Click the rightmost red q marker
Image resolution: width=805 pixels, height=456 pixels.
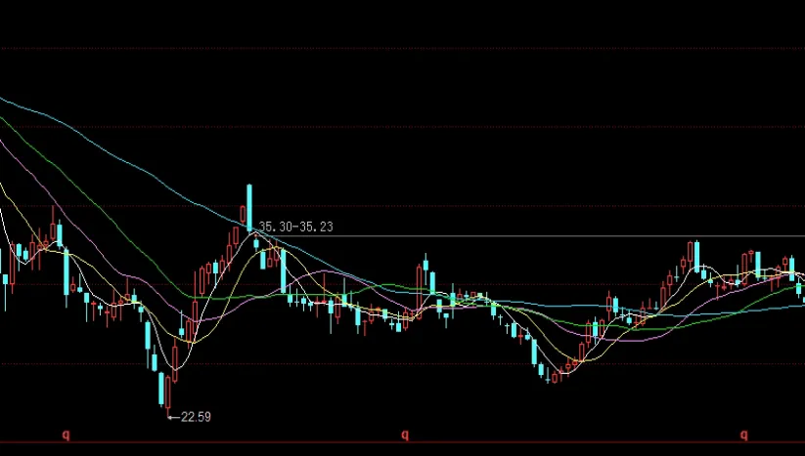coord(743,435)
